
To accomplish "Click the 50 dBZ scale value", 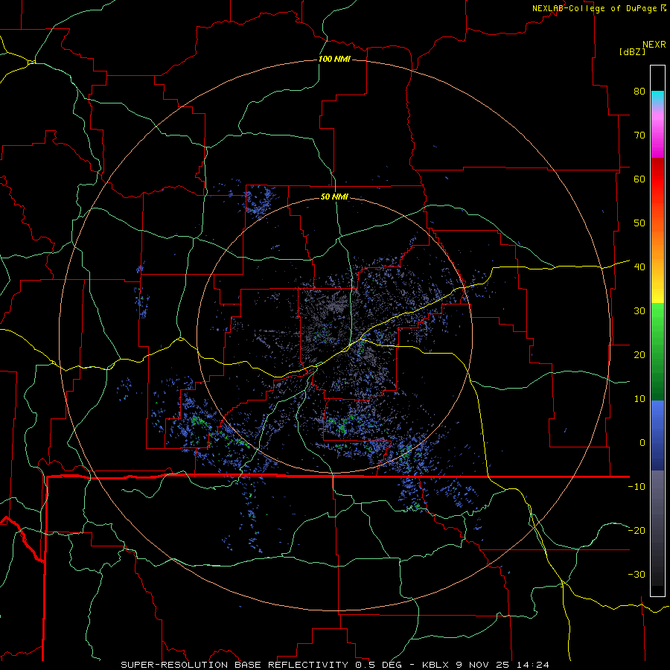I will [639, 223].
